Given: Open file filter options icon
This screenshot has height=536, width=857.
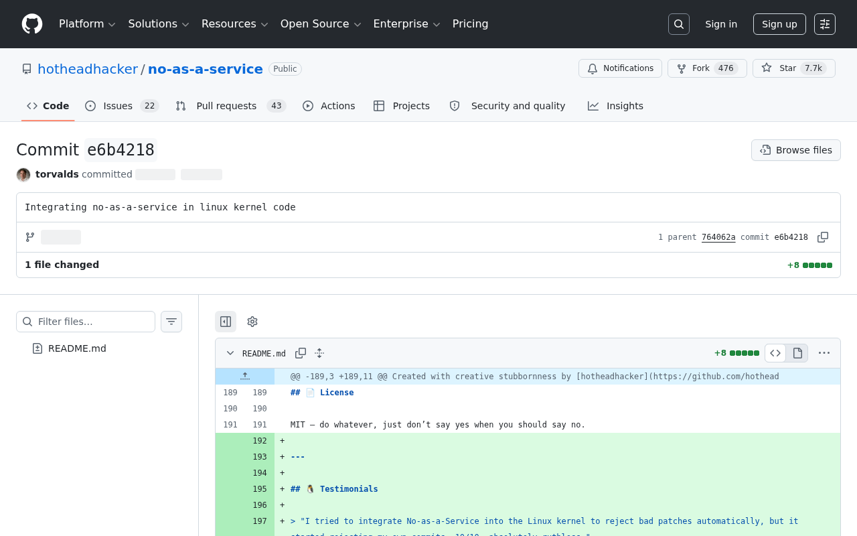Looking at the screenshot, I should pyautogui.click(x=171, y=322).
